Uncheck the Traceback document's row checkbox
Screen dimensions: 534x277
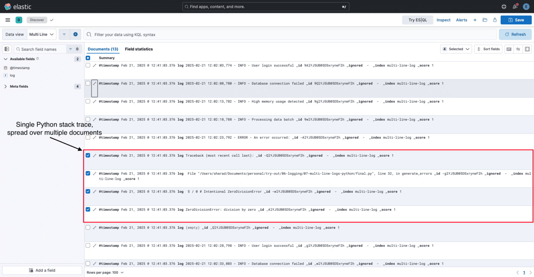[88, 155]
